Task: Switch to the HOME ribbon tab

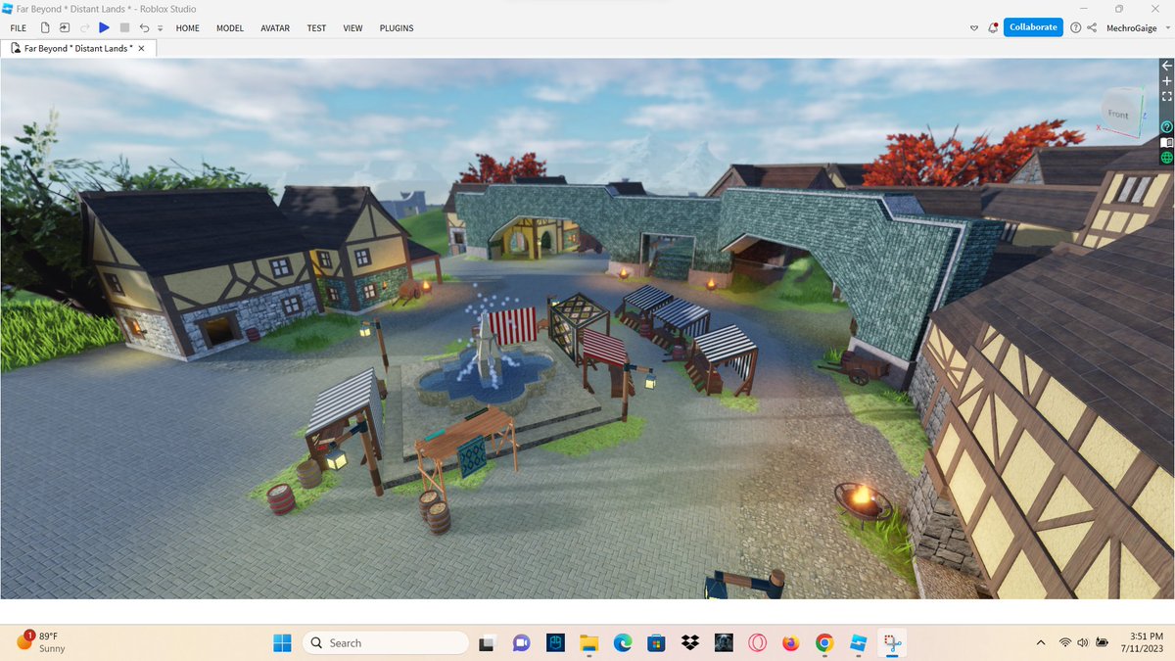Action: pos(187,28)
